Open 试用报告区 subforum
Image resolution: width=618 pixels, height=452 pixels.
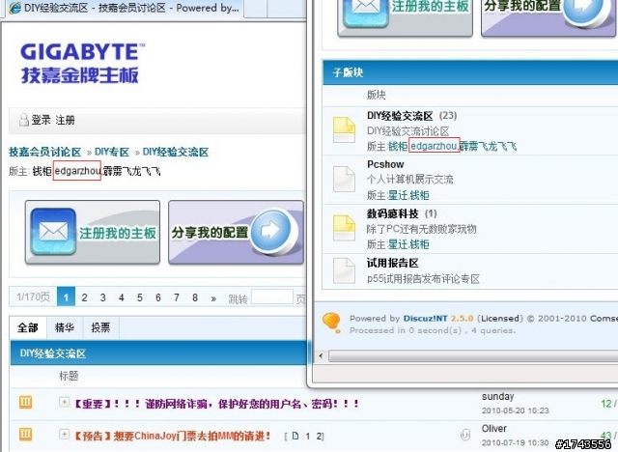pyautogui.click(x=393, y=264)
